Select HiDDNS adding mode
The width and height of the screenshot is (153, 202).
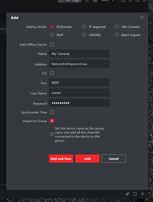(x=84, y=35)
